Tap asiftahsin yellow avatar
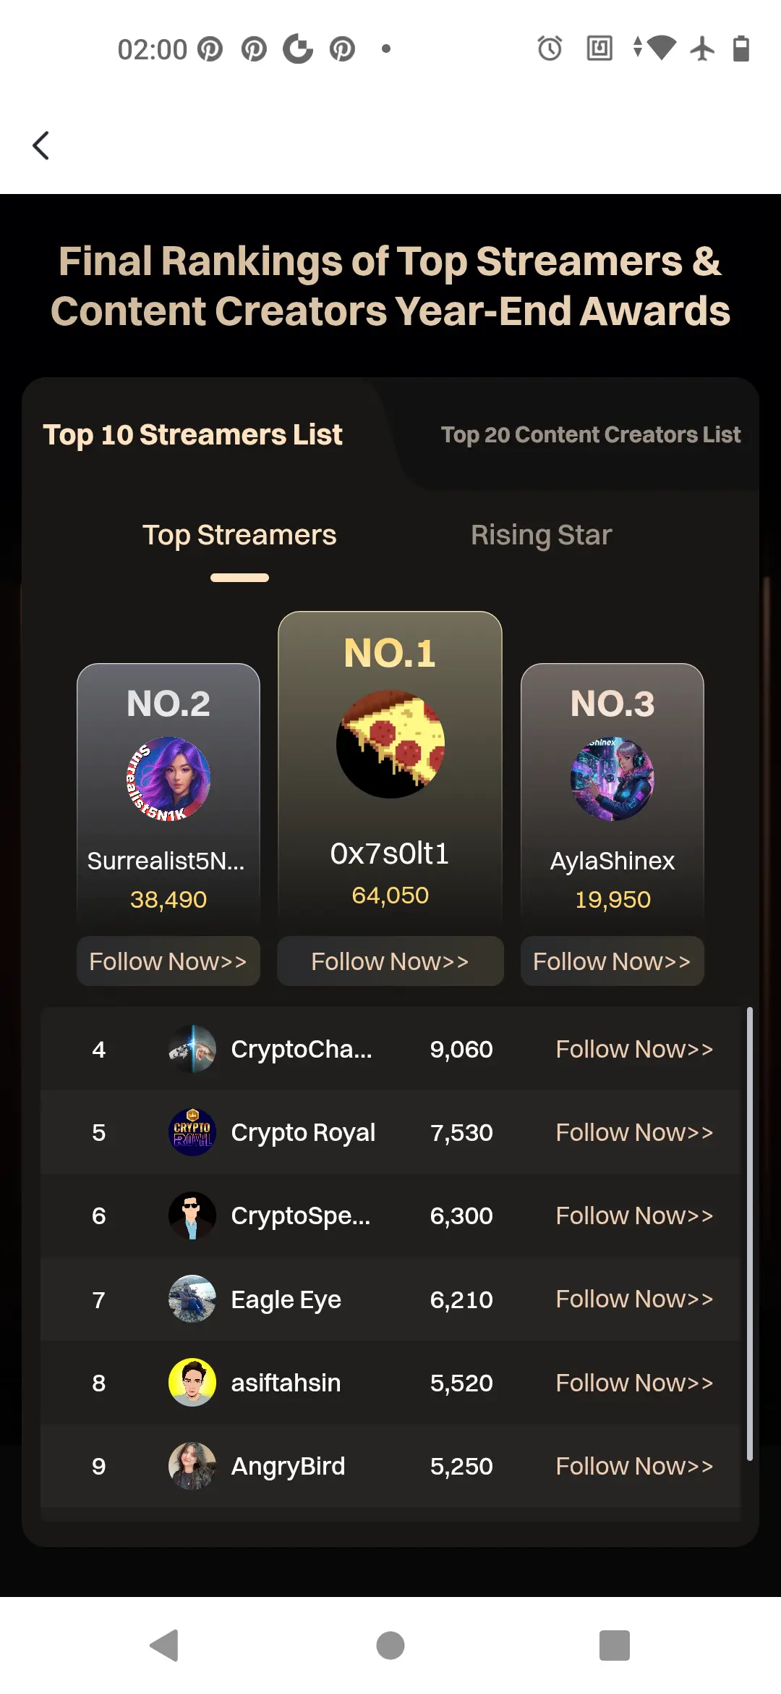 (x=192, y=1383)
